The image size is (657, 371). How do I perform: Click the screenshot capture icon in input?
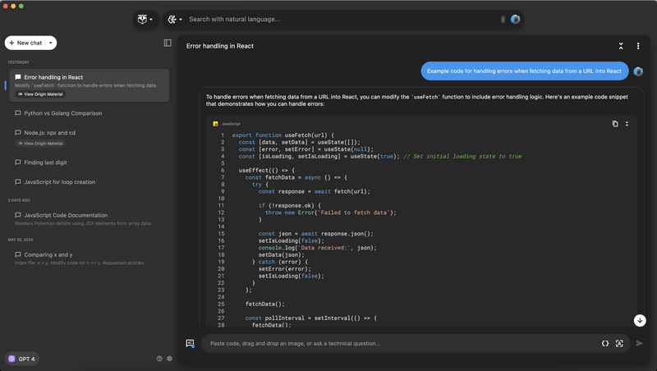pos(619,343)
